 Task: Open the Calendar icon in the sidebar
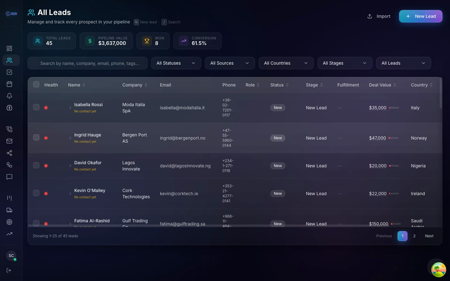pos(9,84)
